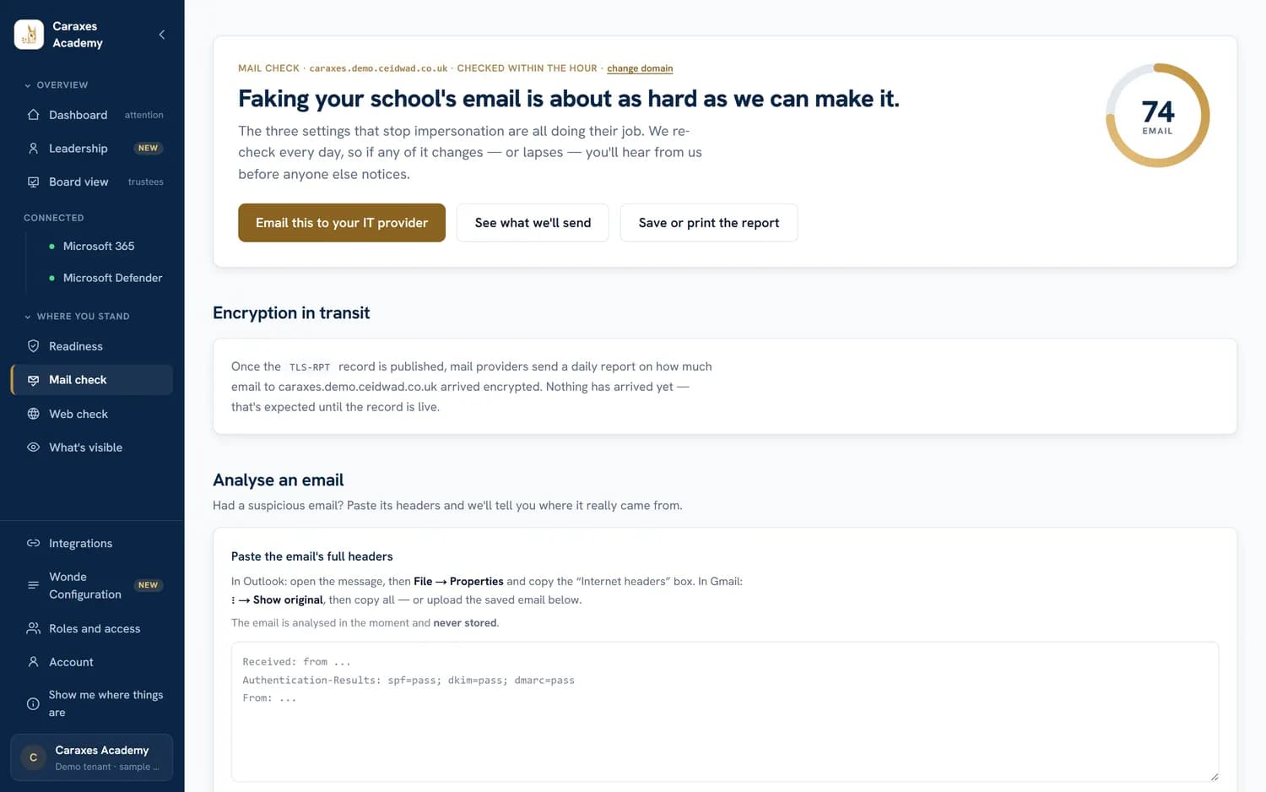This screenshot has height=792, width=1266.
Task: Click the Leadership person icon
Action: click(34, 149)
